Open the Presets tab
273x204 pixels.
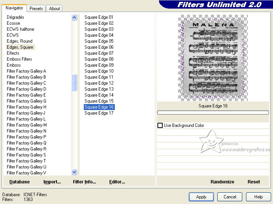click(36, 9)
